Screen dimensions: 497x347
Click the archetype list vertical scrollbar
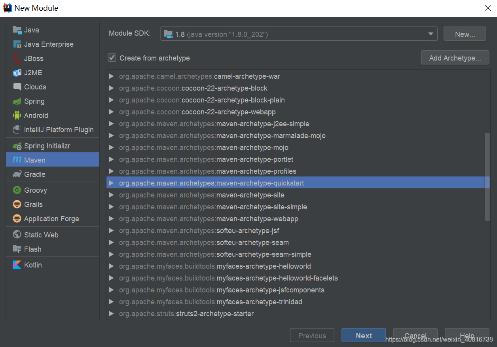point(488,177)
